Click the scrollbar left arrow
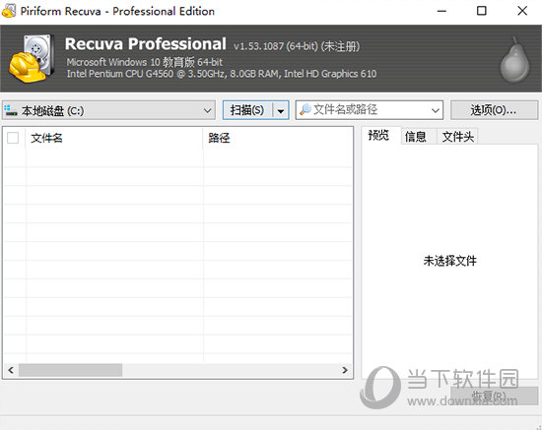 [x=11, y=370]
